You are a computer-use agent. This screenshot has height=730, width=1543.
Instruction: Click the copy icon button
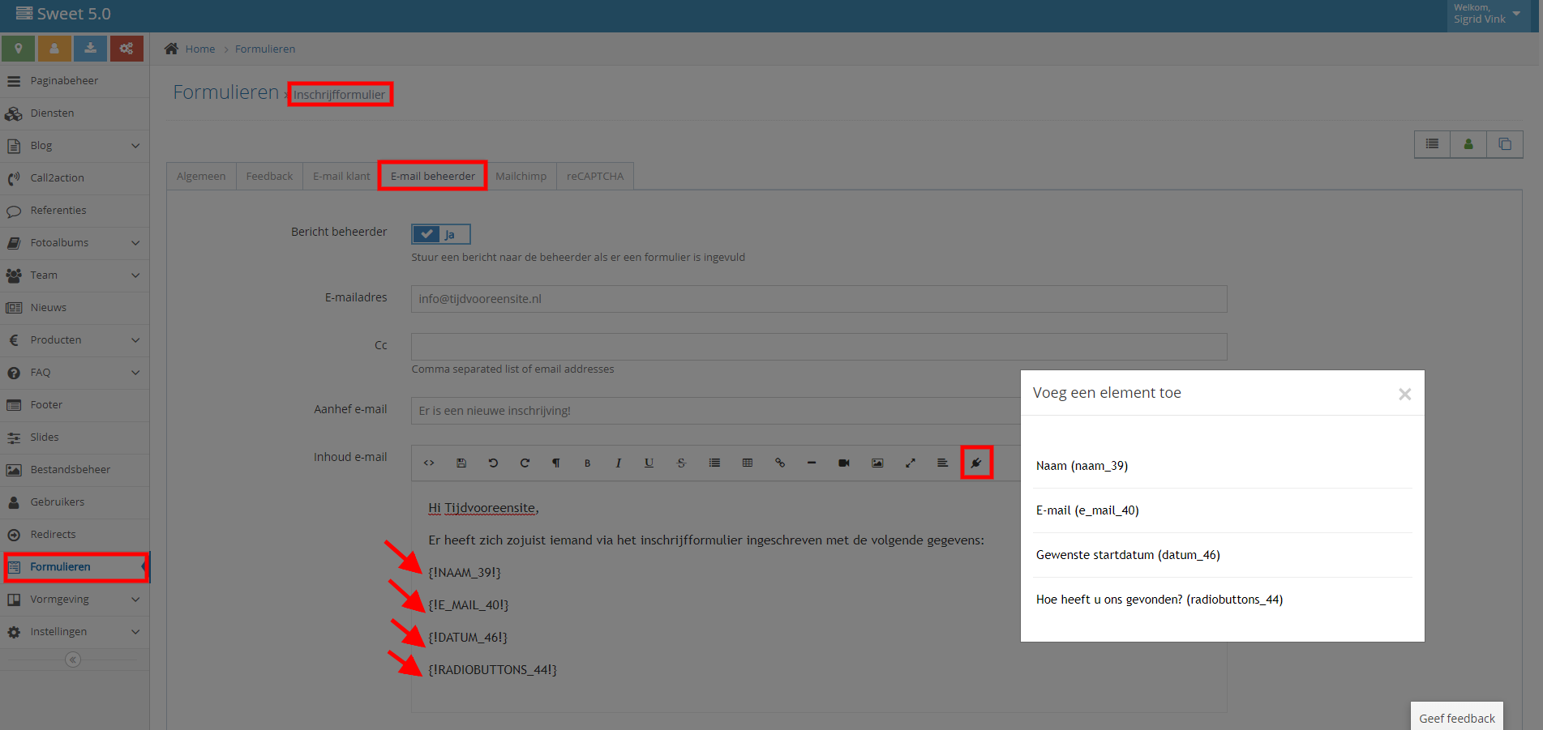1505,144
